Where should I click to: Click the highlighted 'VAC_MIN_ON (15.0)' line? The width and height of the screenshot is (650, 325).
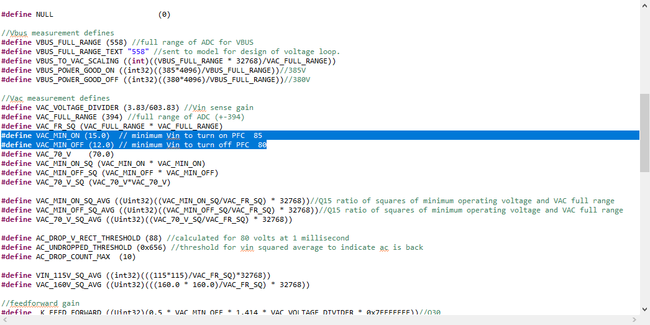pyautogui.click(x=320, y=135)
